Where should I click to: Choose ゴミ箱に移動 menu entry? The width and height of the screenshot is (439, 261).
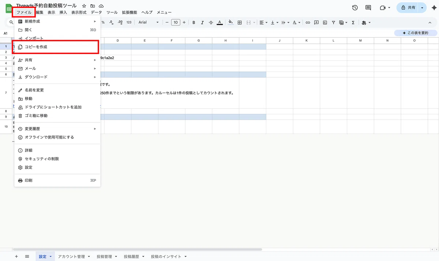click(57, 115)
